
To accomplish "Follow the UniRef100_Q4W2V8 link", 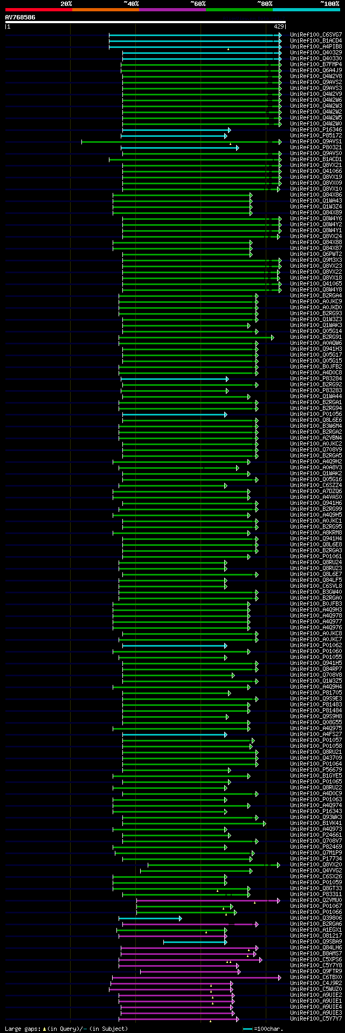I will [316, 76].
